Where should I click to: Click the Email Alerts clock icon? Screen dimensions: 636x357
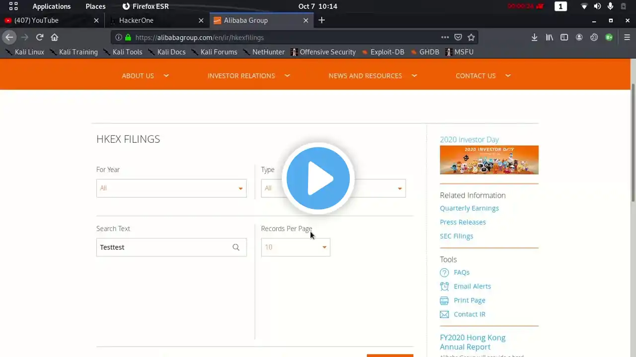click(444, 287)
